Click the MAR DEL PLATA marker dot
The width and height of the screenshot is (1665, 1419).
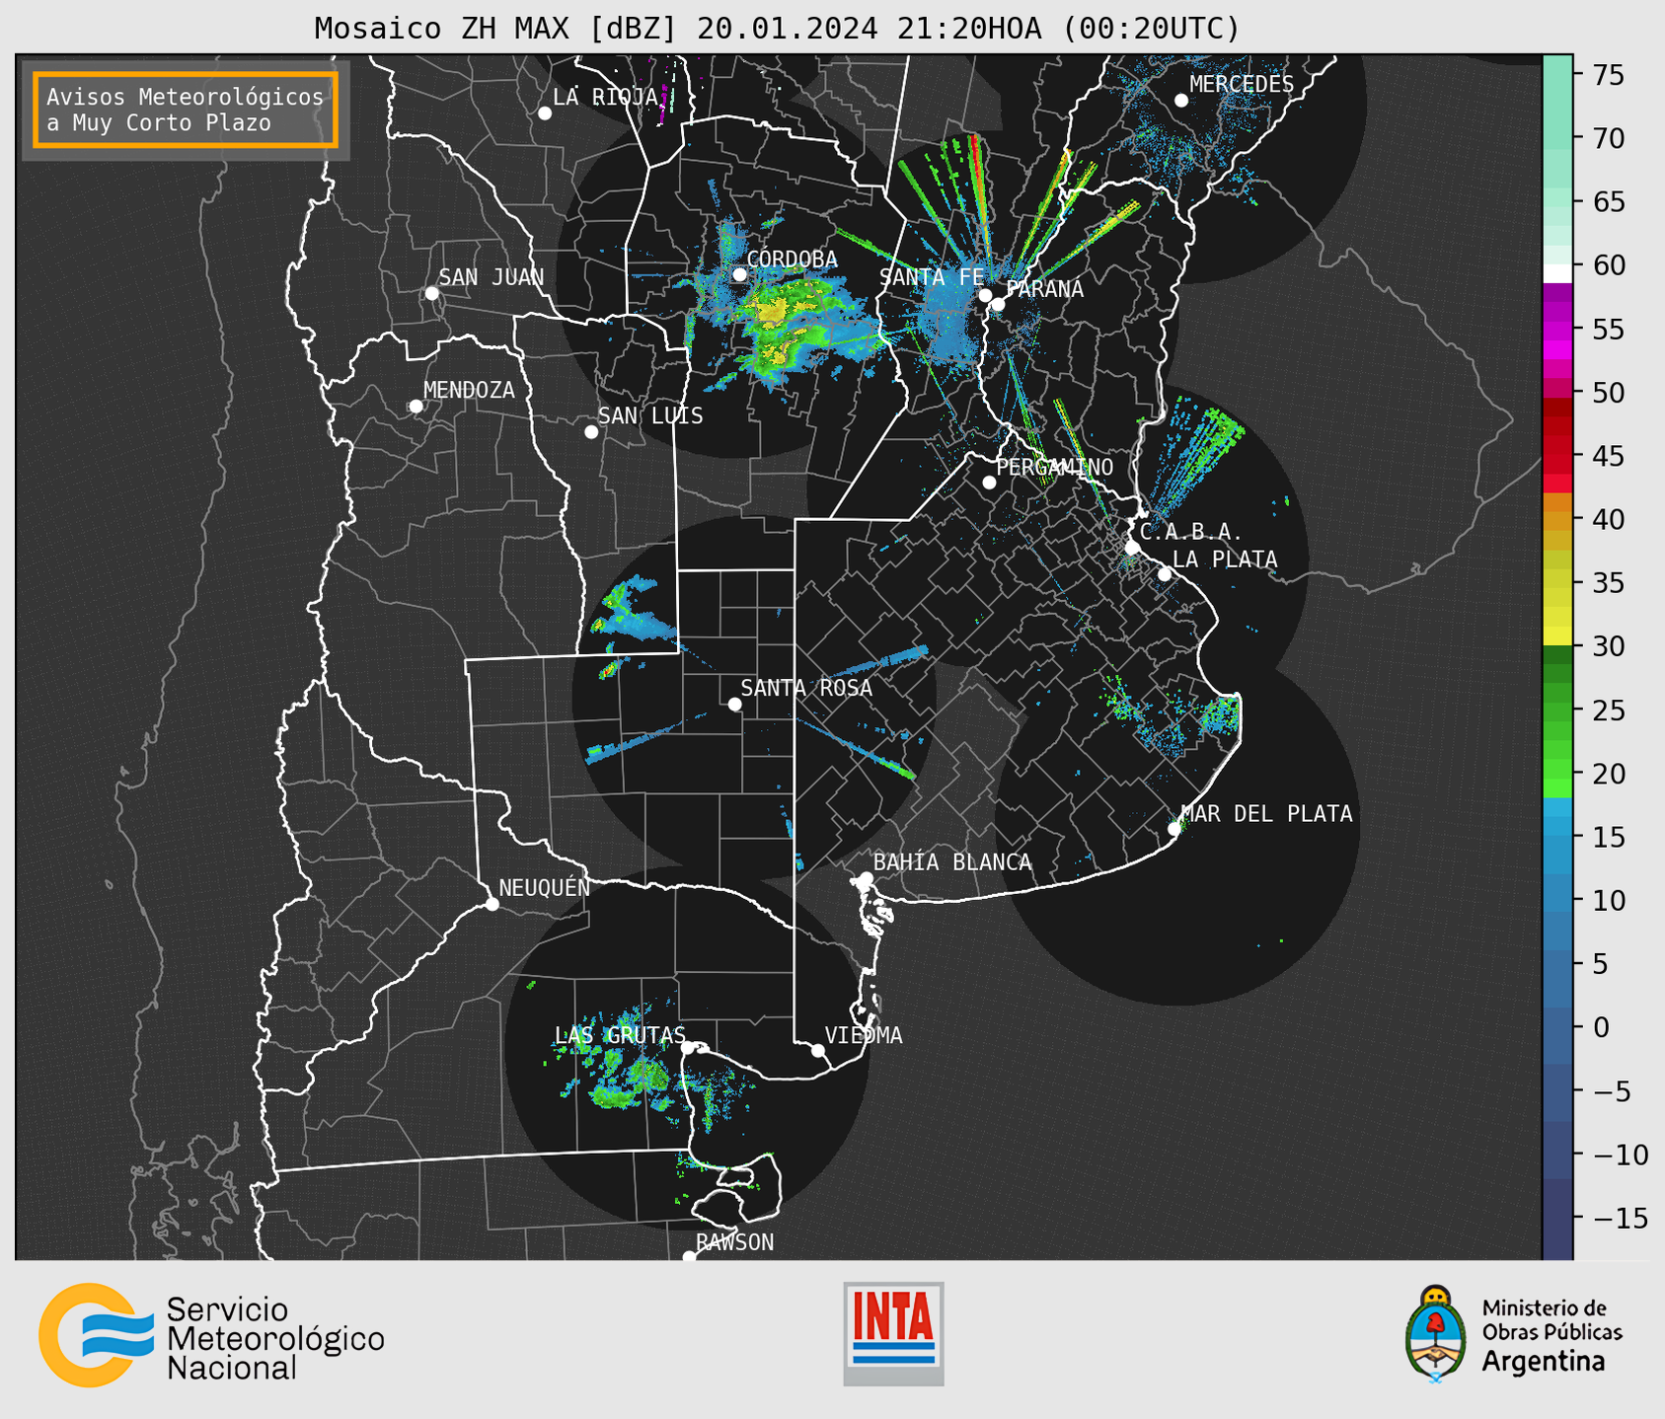(1174, 829)
